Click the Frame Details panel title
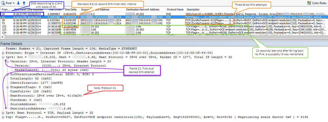328x122 pixels. (x=11, y=44)
